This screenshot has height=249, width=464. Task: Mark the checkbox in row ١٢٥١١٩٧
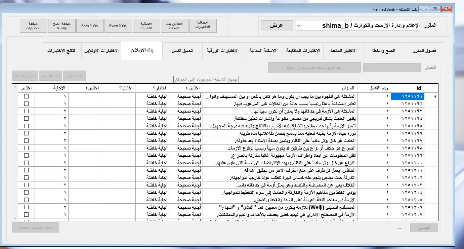[x=27, y=141]
